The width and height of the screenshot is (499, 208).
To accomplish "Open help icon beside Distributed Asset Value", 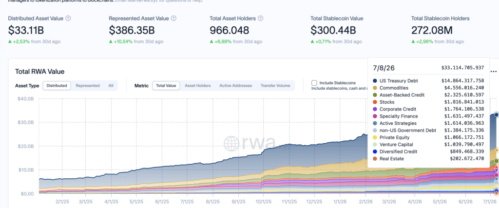I will point(68,19).
